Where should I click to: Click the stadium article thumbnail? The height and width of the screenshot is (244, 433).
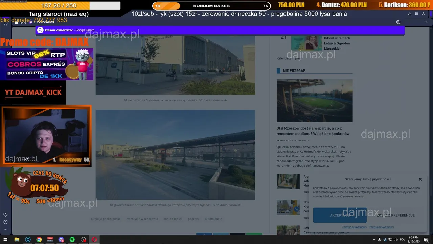click(x=315, y=101)
